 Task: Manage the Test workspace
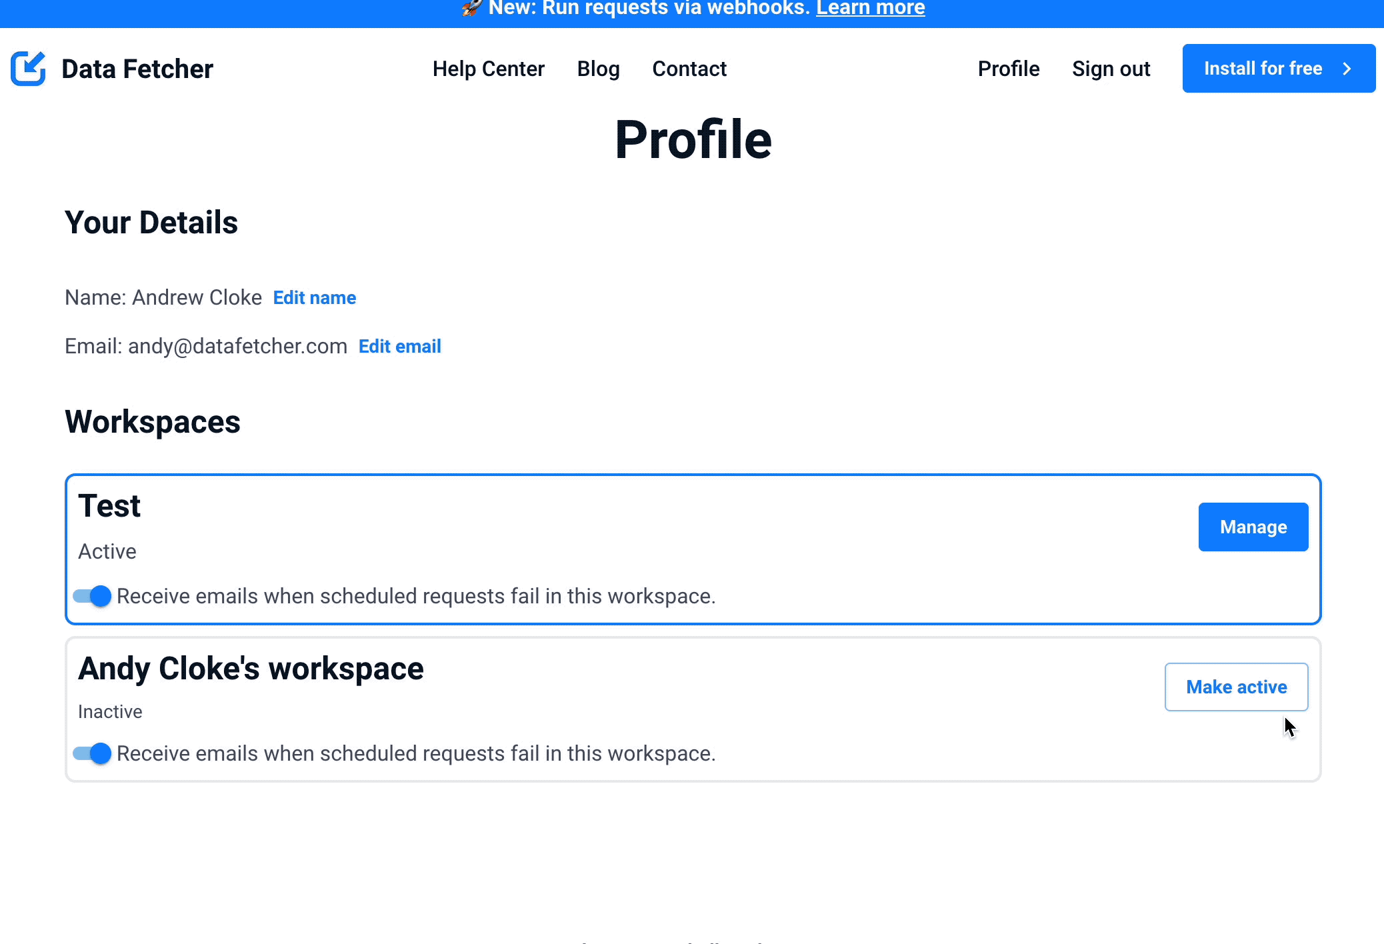(1253, 527)
